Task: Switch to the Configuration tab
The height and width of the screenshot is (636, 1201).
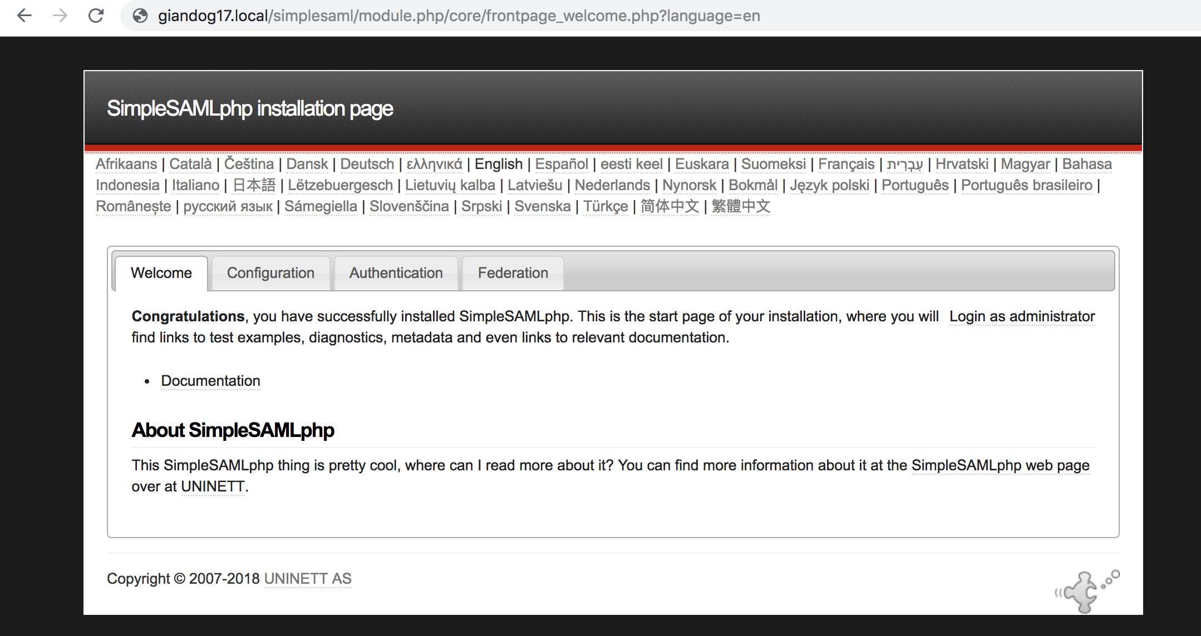Action: 270,272
